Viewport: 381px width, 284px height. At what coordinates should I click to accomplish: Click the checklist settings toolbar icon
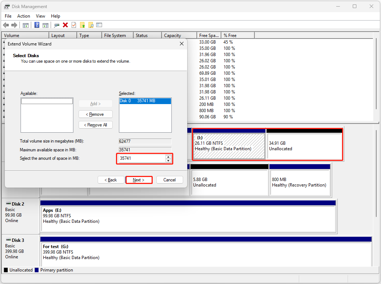99,25
